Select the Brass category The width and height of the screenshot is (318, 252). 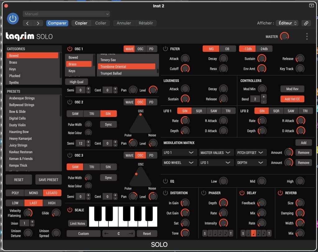tap(13, 62)
